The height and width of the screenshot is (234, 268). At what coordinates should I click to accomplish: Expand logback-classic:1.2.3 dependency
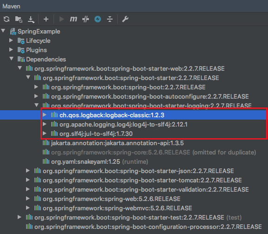coord(45,115)
